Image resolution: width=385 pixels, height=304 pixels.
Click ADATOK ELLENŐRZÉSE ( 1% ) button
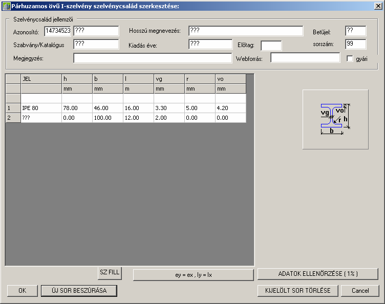(x=318, y=274)
